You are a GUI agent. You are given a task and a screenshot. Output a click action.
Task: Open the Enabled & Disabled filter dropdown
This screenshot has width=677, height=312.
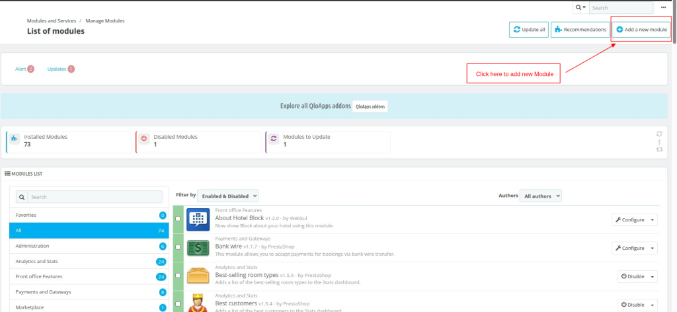pos(228,196)
